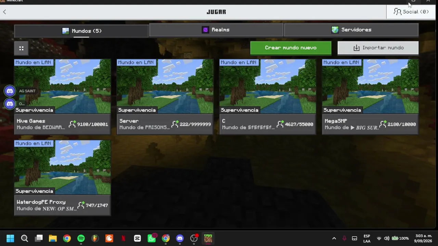Click the ESP LAA language indicator

[x=367, y=238]
